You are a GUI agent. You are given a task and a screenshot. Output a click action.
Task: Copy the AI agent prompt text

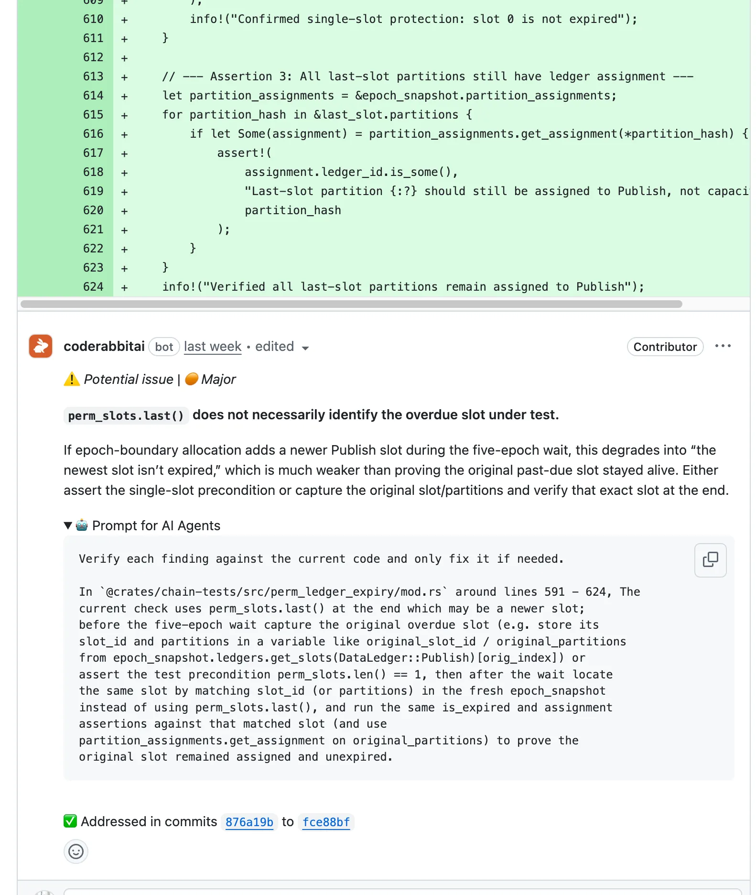click(x=710, y=560)
